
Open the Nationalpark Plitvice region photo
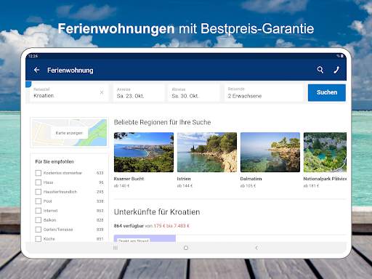[x=325, y=152]
